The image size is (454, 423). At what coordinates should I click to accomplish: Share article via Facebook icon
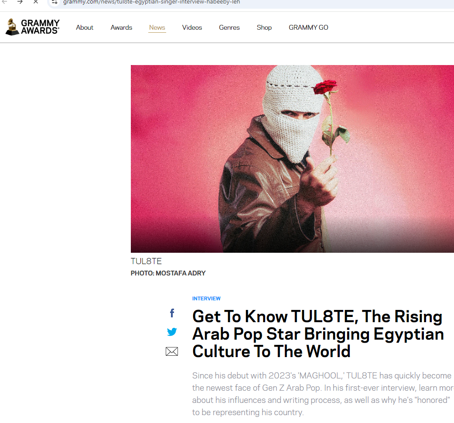point(172,313)
